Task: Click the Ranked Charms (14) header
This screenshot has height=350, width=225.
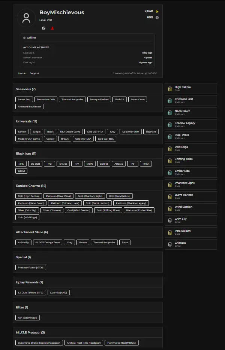Action: point(31,186)
